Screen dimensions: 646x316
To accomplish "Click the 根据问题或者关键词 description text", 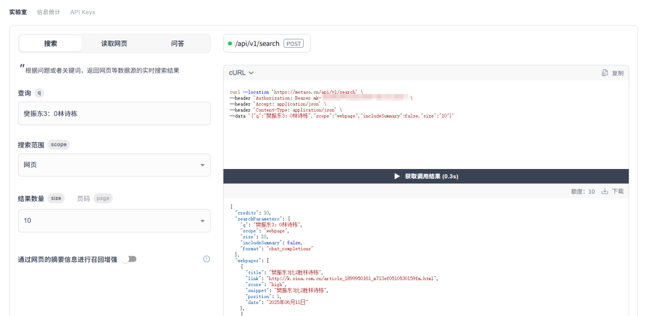I will pos(102,70).
